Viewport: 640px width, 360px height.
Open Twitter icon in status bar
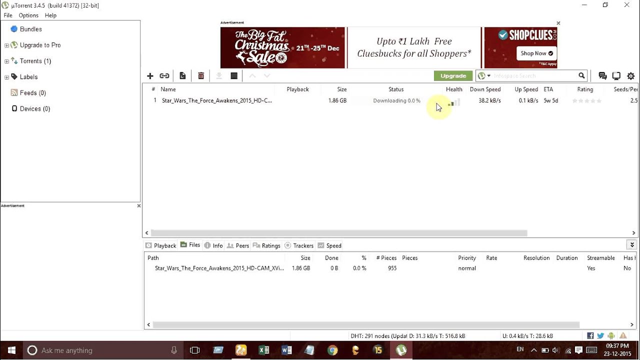[600, 336]
